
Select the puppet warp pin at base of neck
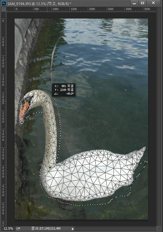50,167
